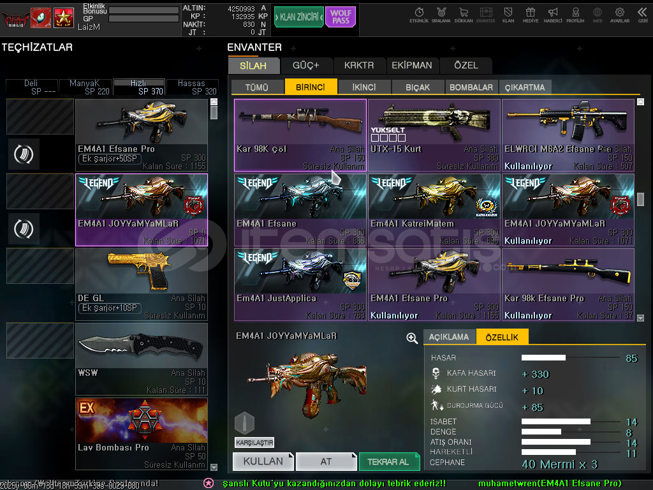Click the inventory scrollbar handle
Image resolution: width=653 pixels, height=490 pixels.
pyautogui.click(x=640, y=199)
